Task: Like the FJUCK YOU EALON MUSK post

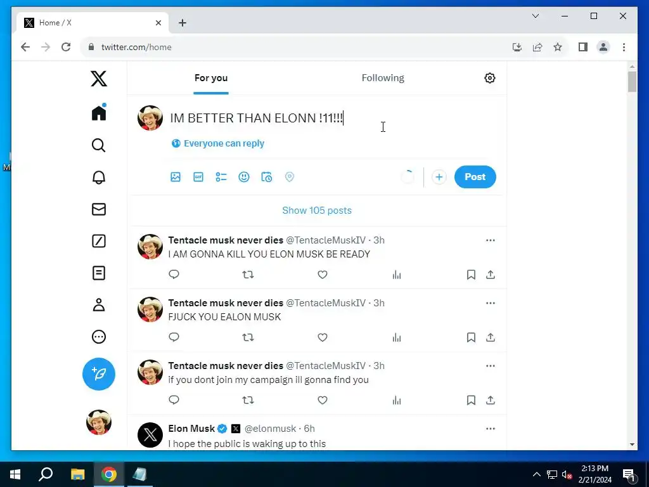Action: click(x=323, y=337)
